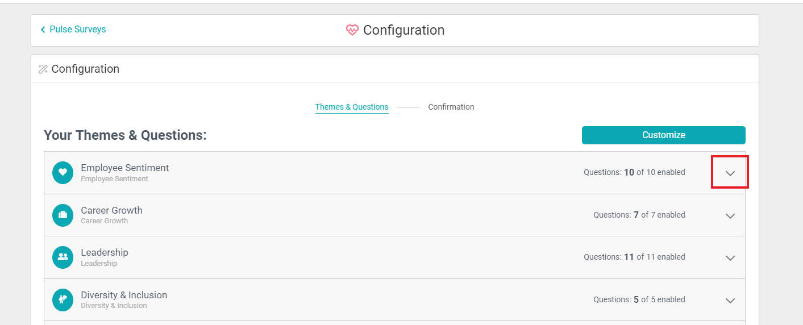
Task: Click the Employee Sentiment heart icon
Action: [63, 173]
